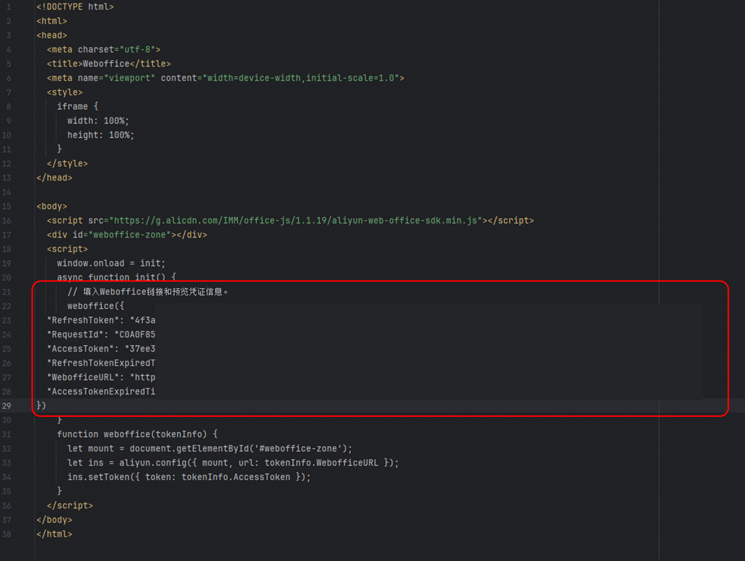This screenshot has width=745, height=561.
Task: Click the Chinese comment about Weboffice链接
Action: pyautogui.click(x=148, y=292)
